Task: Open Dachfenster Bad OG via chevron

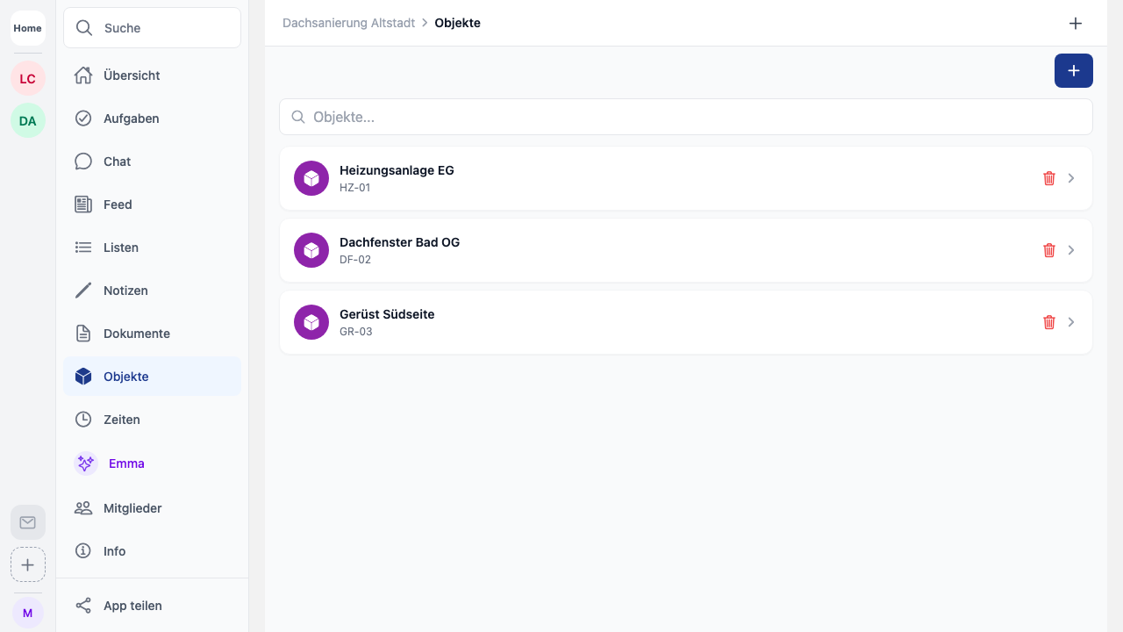Action: coord(1071,250)
